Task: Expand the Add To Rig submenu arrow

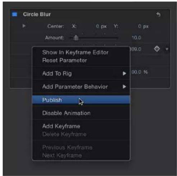Action: click(125, 73)
